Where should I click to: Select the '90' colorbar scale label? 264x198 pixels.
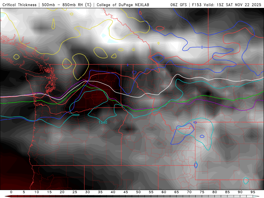click(240, 192)
